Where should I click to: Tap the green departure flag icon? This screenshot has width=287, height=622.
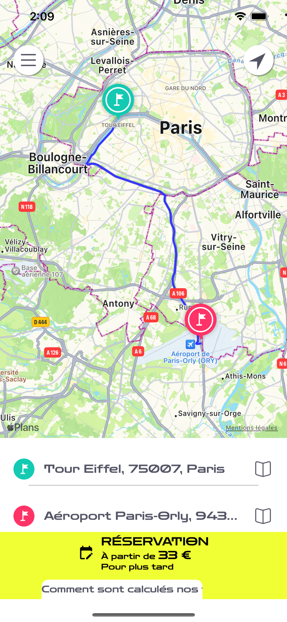pos(24,469)
